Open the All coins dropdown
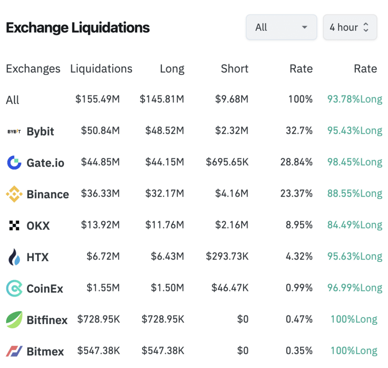Viewport: 388px width, 368px height. [281, 27]
